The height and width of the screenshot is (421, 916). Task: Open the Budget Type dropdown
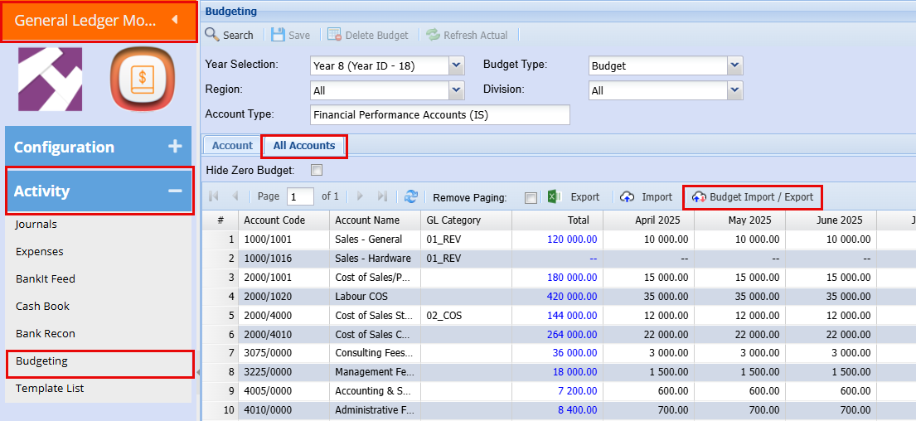pos(734,65)
